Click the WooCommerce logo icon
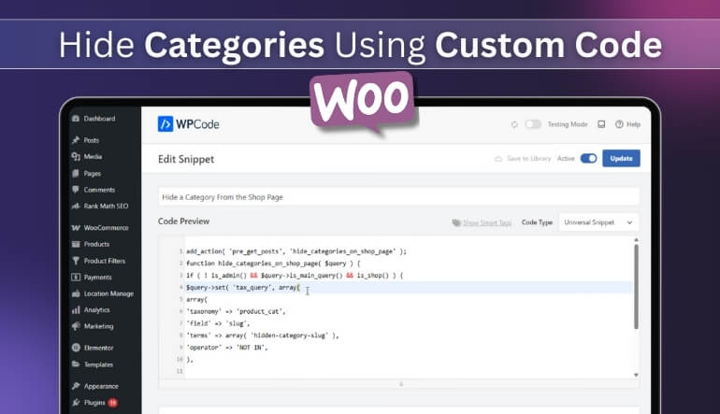This screenshot has width=720, height=414. [76, 228]
